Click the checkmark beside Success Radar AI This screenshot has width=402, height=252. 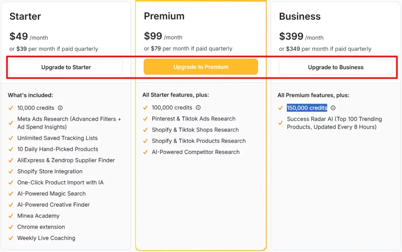tap(280, 123)
